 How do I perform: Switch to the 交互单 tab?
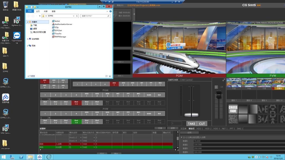[183, 129]
